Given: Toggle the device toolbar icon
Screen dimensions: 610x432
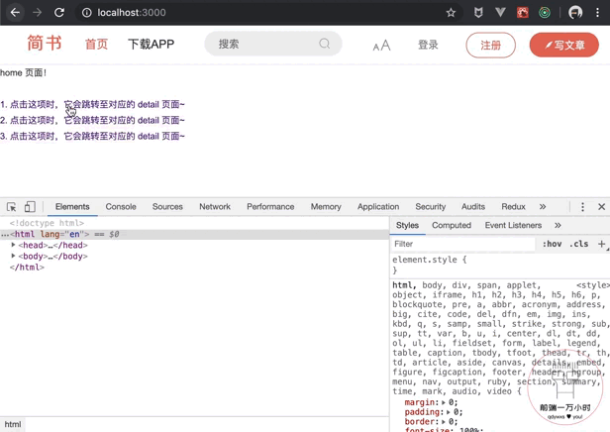Looking at the screenshot, I should click(30, 207).
